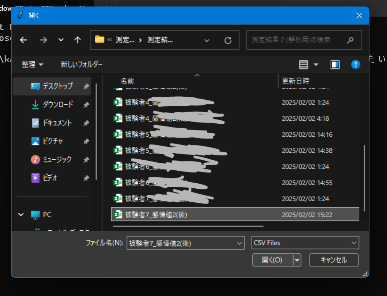The image size is (387, 296).
Task: Click the search magnifier icon
Action: click(x=350, y=40)
